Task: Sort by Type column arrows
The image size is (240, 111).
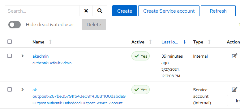Action: (209, 42)
